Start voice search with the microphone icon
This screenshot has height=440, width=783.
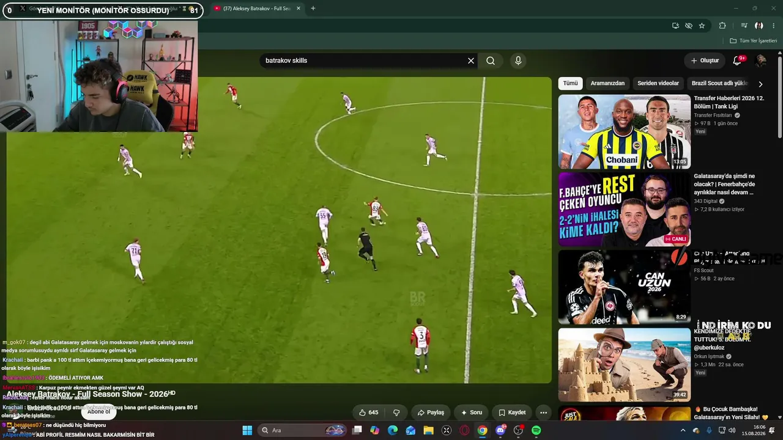pos(518,61)
